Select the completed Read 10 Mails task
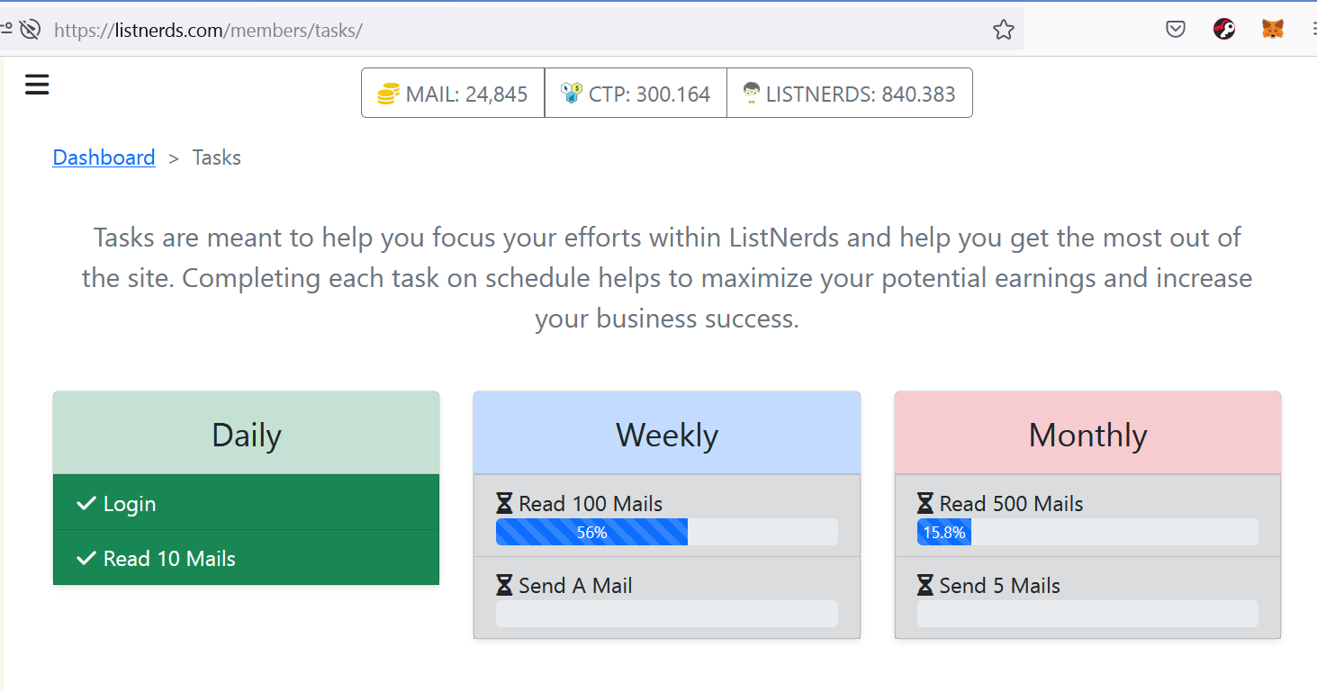This screenshot has width=1317, height=692. [247, 558]
